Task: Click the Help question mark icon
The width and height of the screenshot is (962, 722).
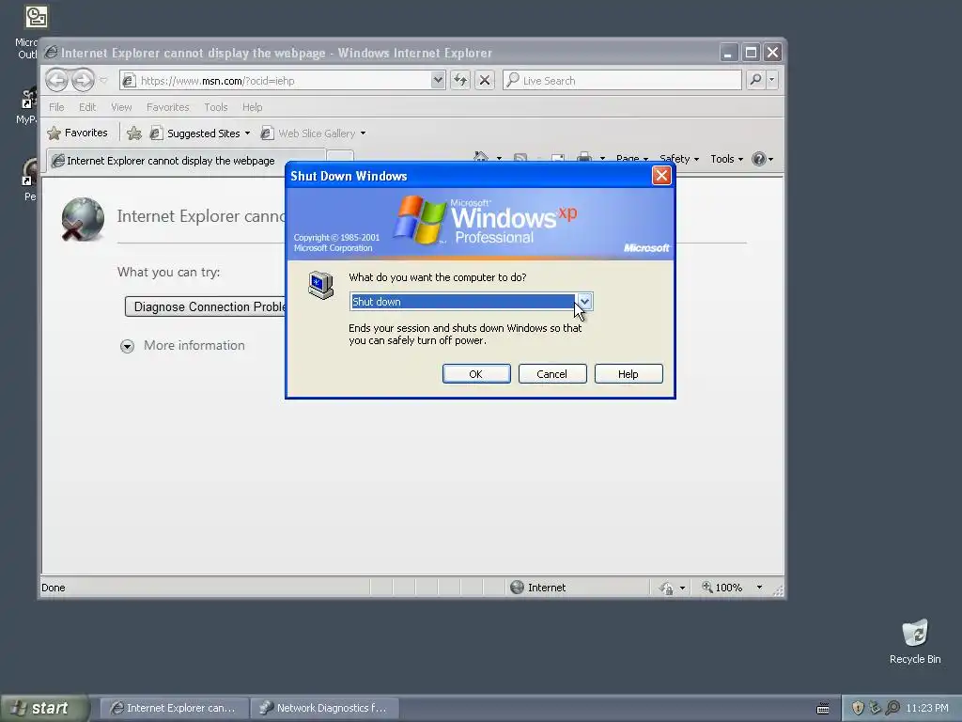Action: coord(759,159)
